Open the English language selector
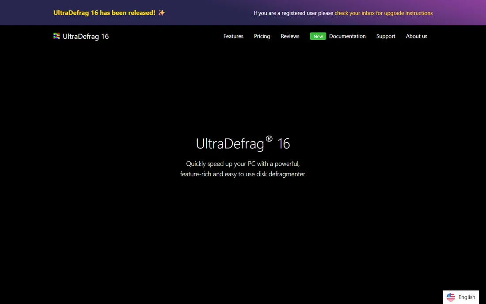This screenshot has height=304, width=486. click(461, 297)
